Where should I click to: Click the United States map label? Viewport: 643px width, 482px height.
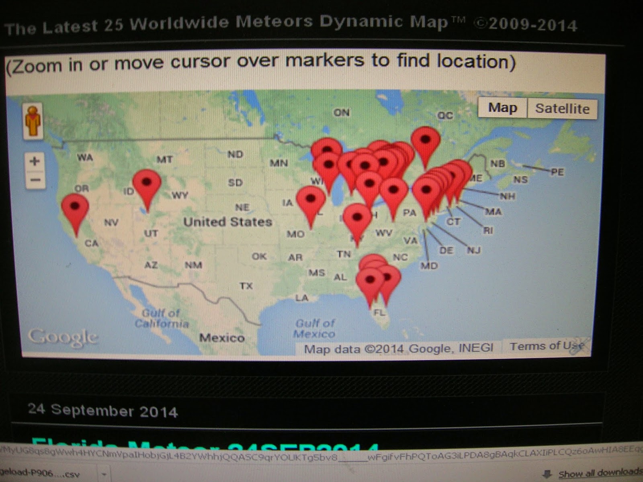pos(228,222)
